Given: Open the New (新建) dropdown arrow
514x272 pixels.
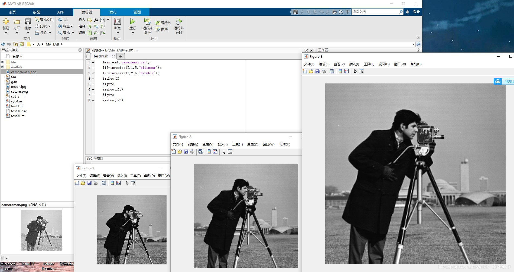Looking at the screenshot, I should click(6, 33).
